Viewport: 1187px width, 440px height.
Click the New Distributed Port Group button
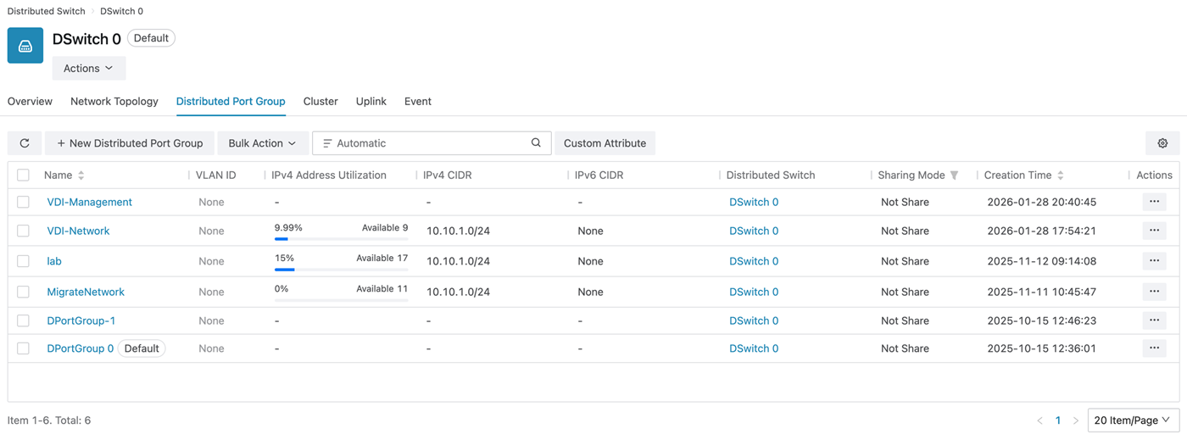coord(130,143)
